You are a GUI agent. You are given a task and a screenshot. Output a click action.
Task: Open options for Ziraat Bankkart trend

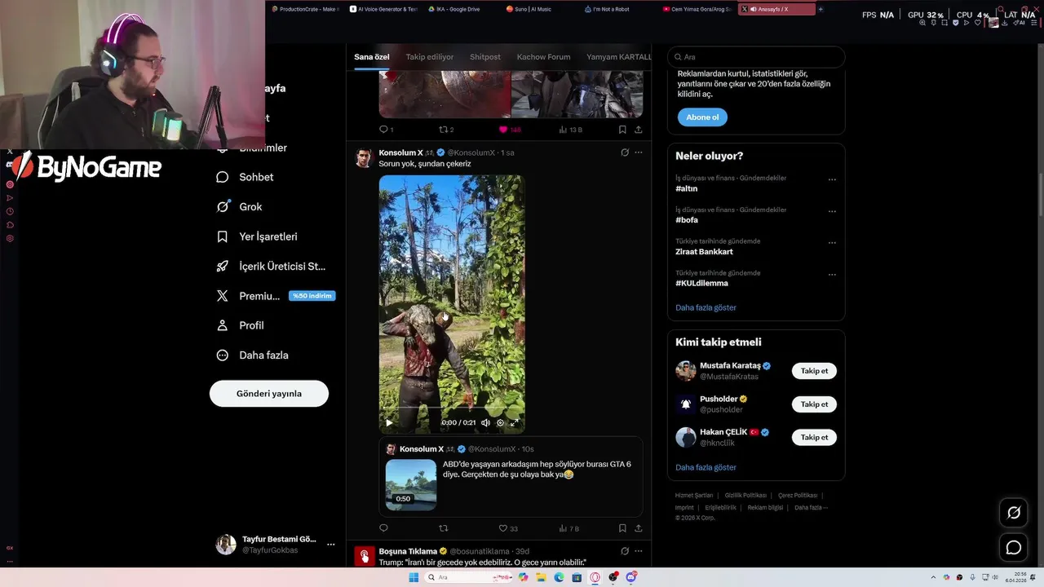point(832,243)
